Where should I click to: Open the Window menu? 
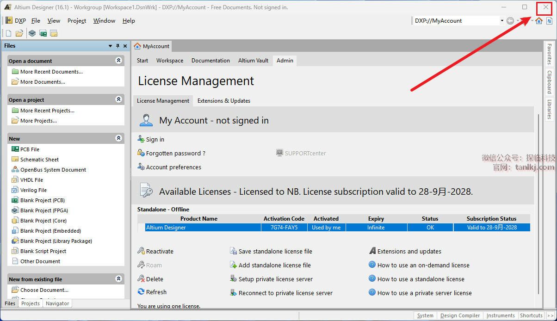point(104,20)
